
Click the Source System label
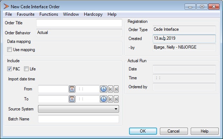coord(21,109)
